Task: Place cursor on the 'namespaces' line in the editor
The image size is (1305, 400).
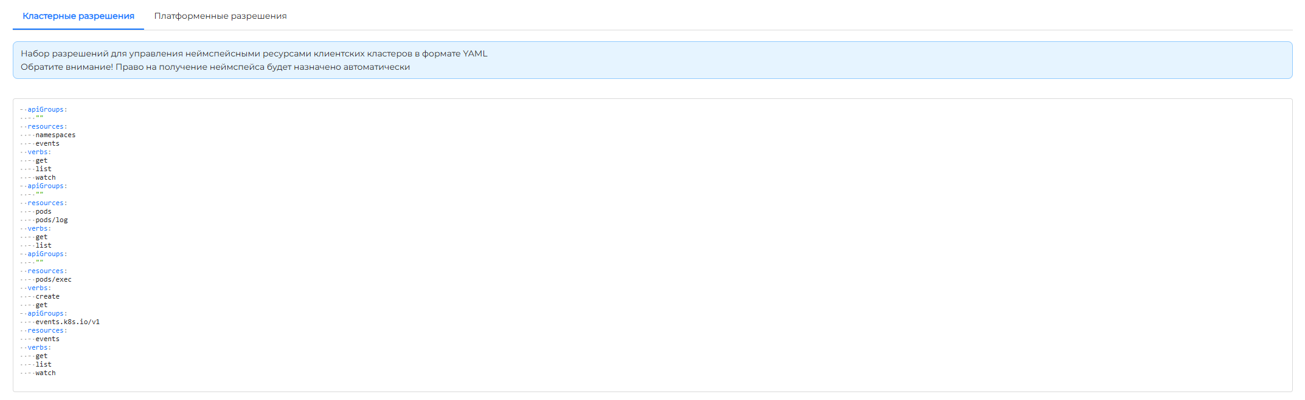Action: tap(55, 135)
